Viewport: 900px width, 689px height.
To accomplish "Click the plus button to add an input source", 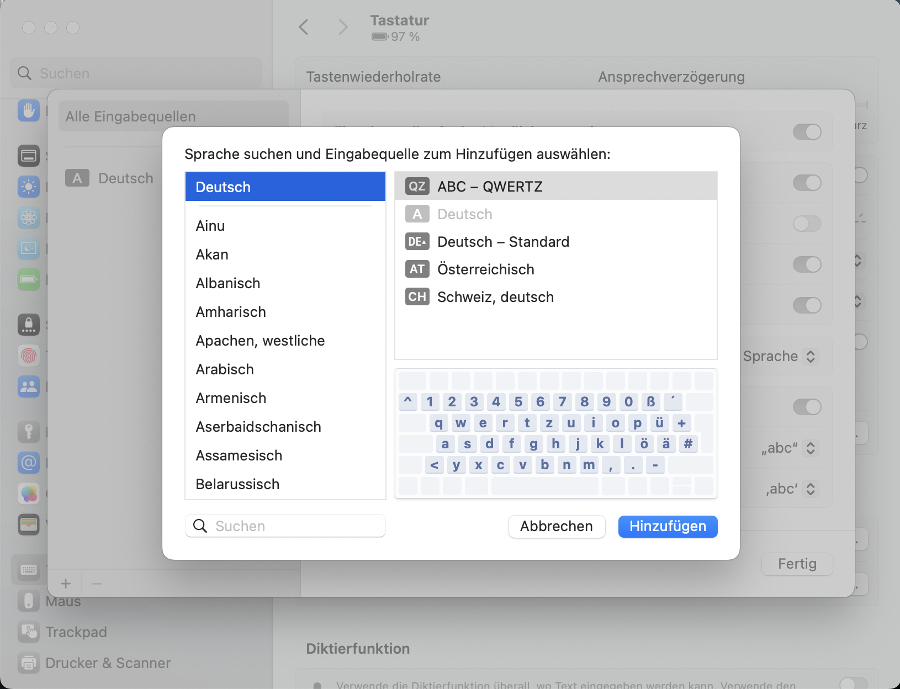I will tap(66, 584).
